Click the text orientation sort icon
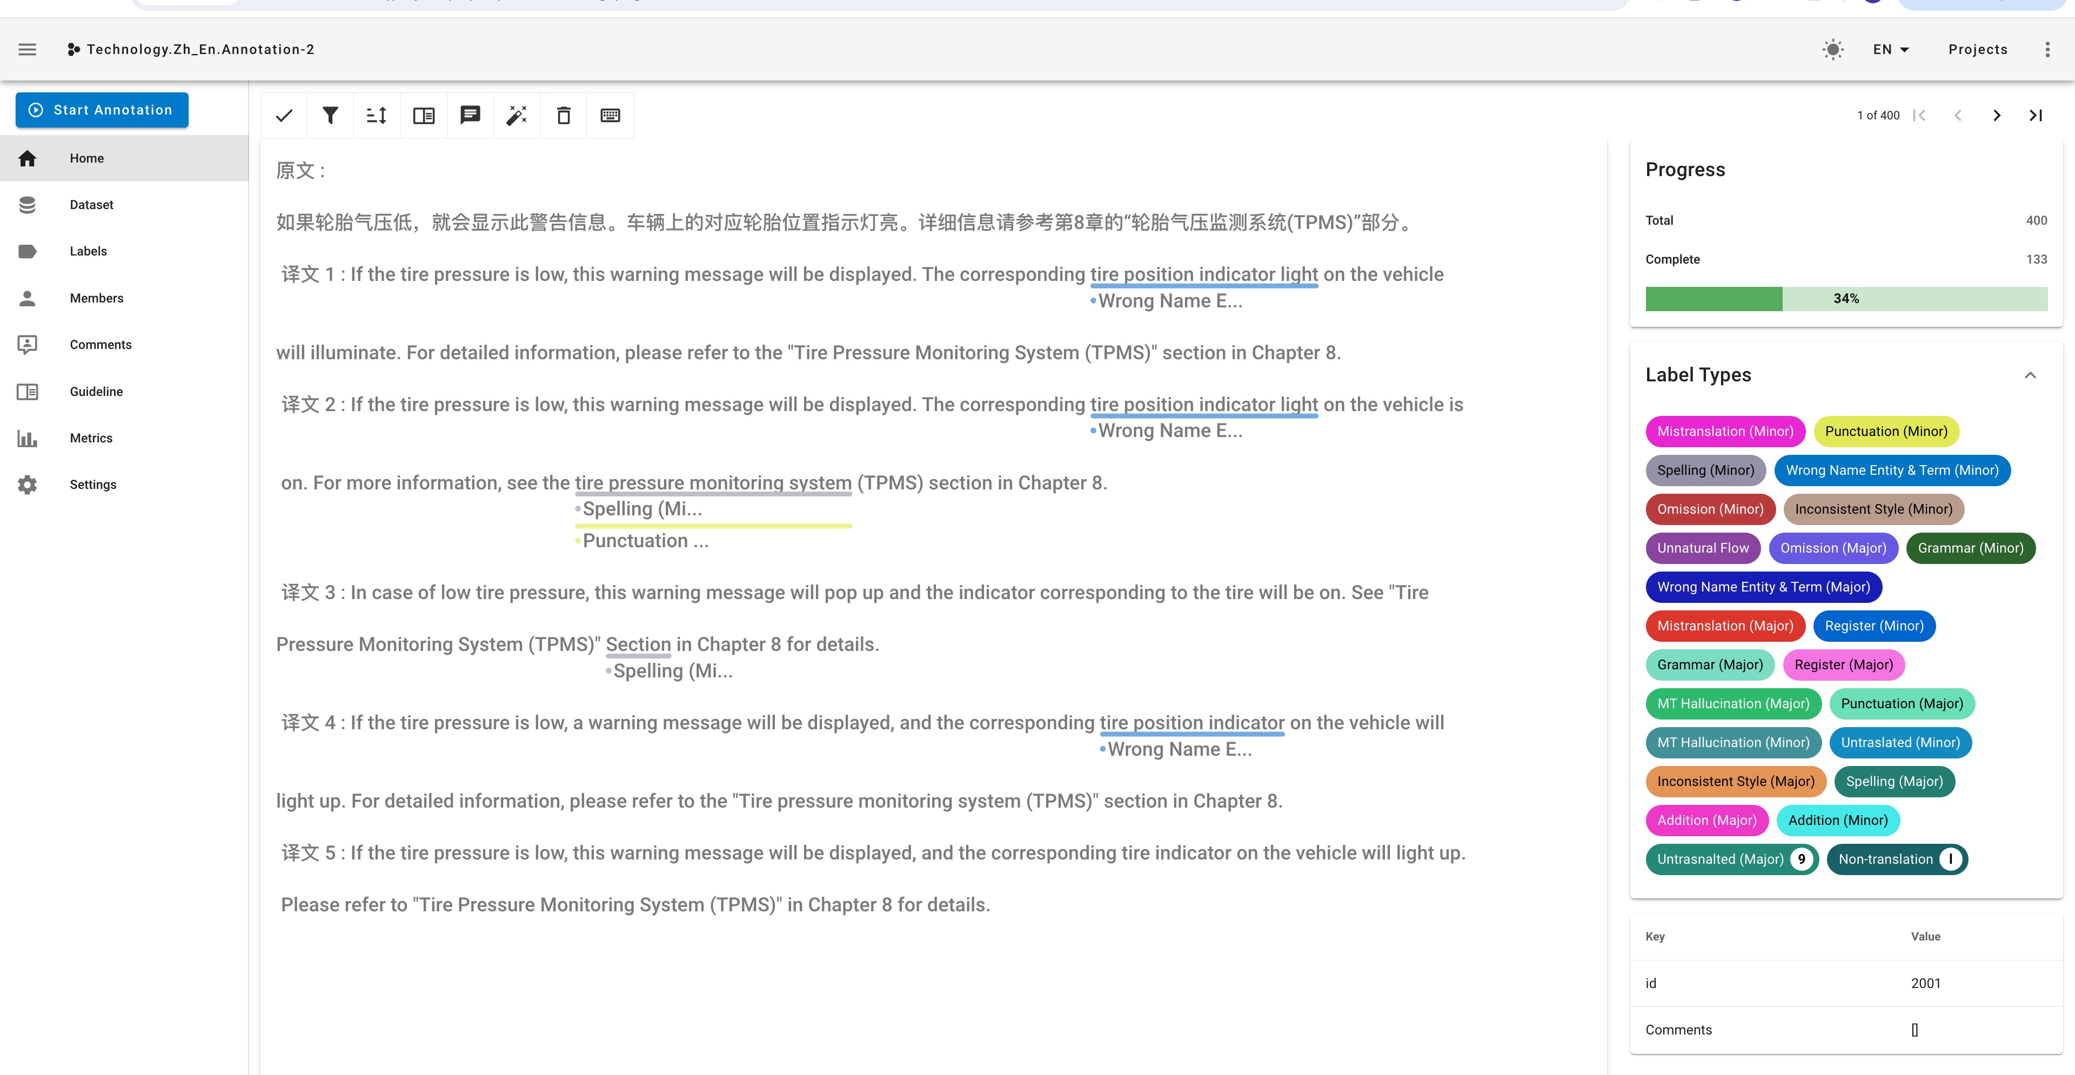Screen dimensions: 2075x1075 pyautogui.click(x=377, y=116)
